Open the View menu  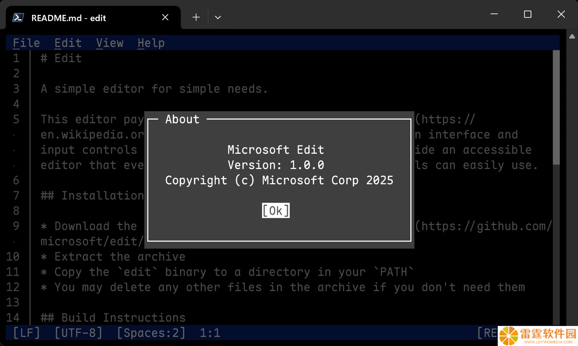click(x=110, y=43)
